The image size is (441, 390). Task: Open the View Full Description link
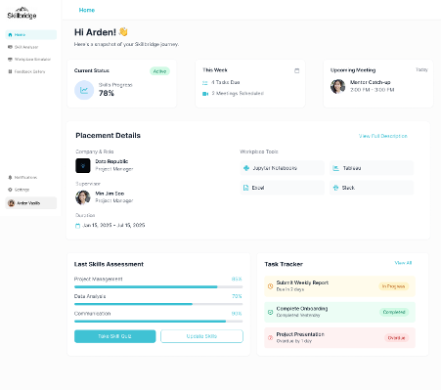[383, 136]
